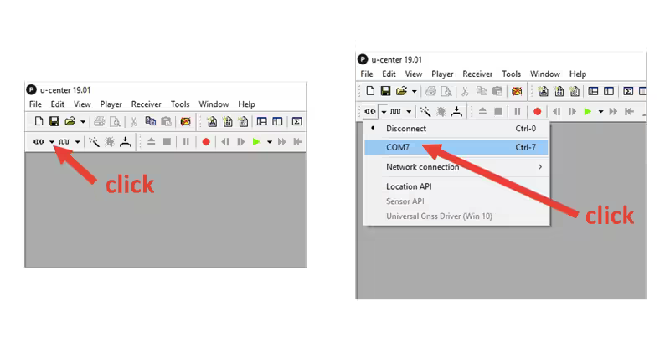The height and width of the screenshot is (351, 670).
Task: Click Paste icon in left window toolbar
Action: coord(166,121)
